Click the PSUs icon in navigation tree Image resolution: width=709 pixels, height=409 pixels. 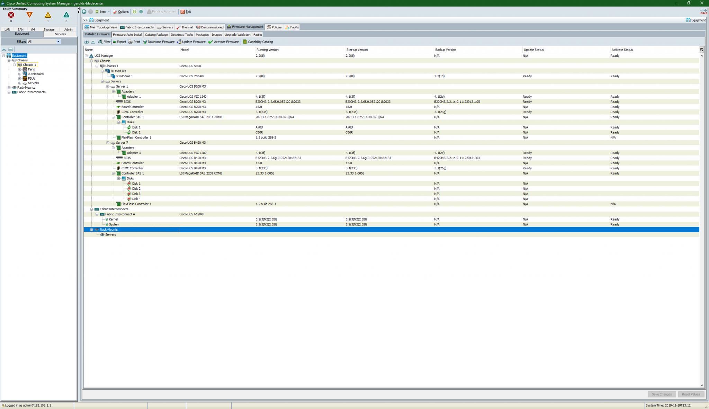coord(25,79)
